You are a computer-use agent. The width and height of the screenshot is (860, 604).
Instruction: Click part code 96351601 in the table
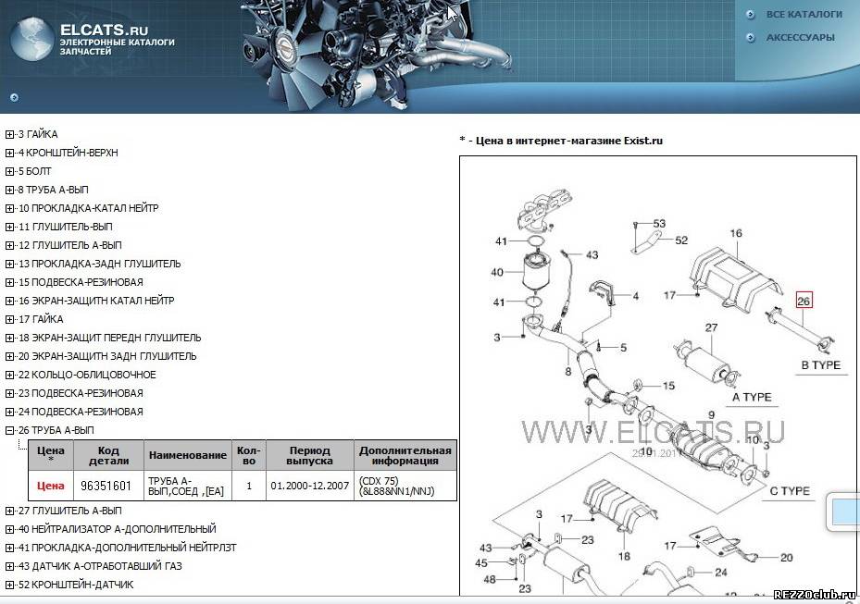click(x=106, y=486)
